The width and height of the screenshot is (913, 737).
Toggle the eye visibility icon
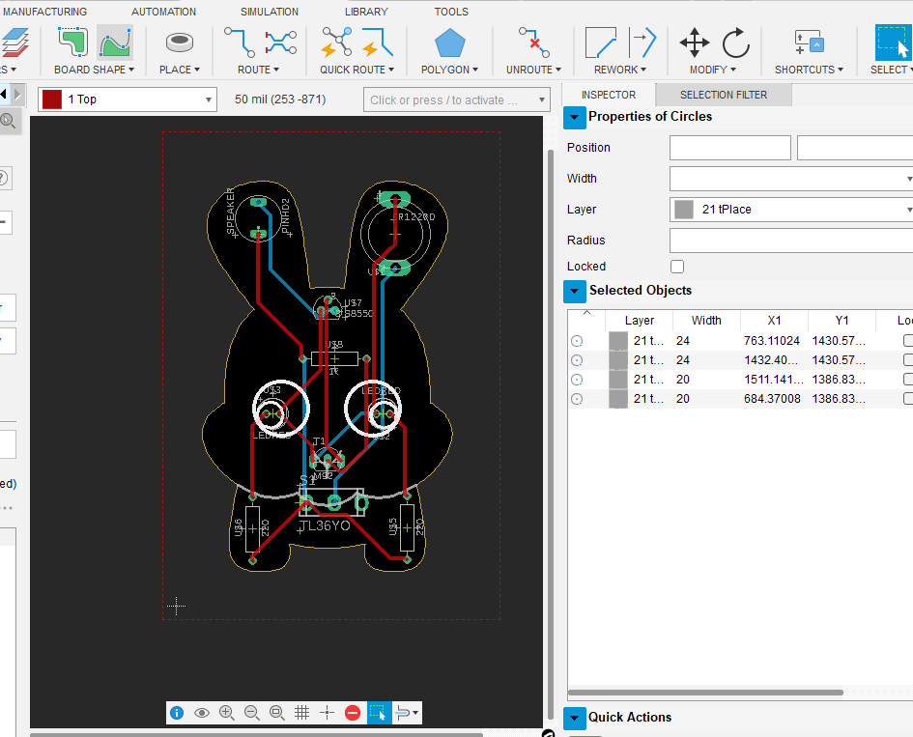point(202,713)
